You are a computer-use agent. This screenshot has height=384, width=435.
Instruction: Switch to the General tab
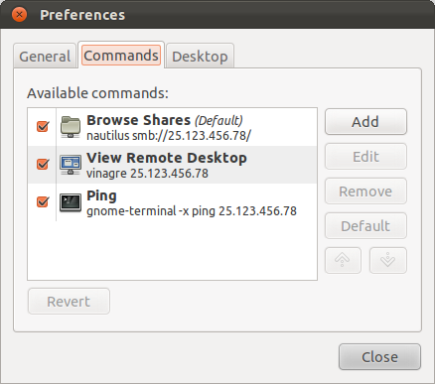(45, 56)
